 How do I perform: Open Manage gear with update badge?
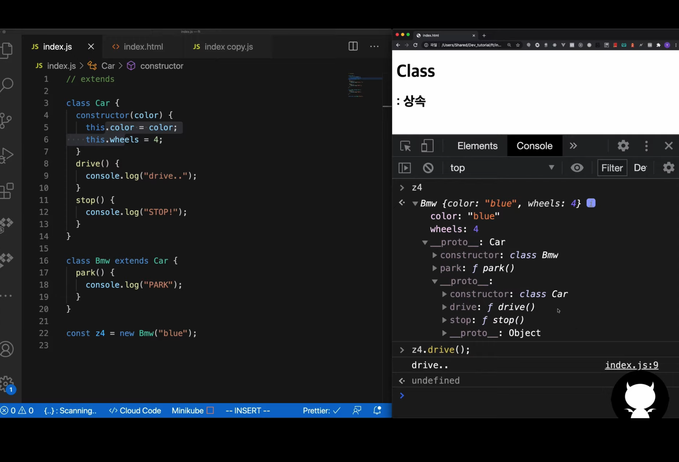[7, 385]
